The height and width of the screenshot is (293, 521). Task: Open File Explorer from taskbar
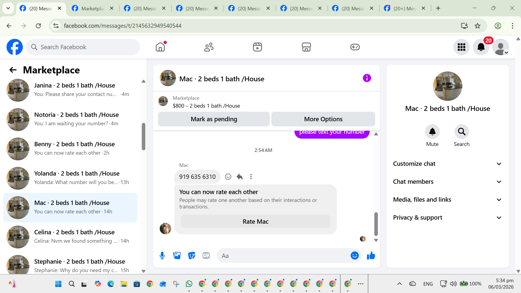124,284
